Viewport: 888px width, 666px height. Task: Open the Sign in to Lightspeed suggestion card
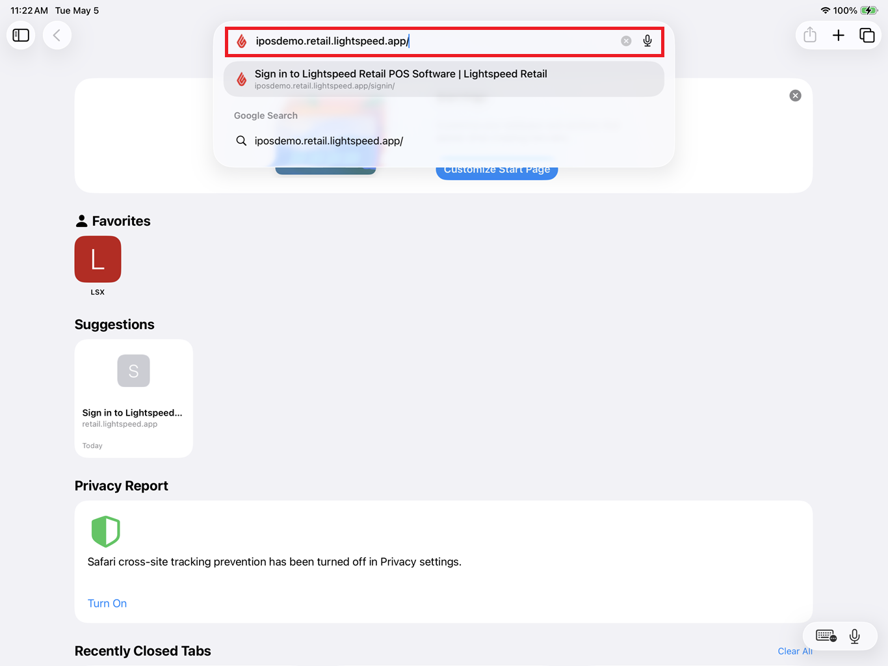click(134, 398)
